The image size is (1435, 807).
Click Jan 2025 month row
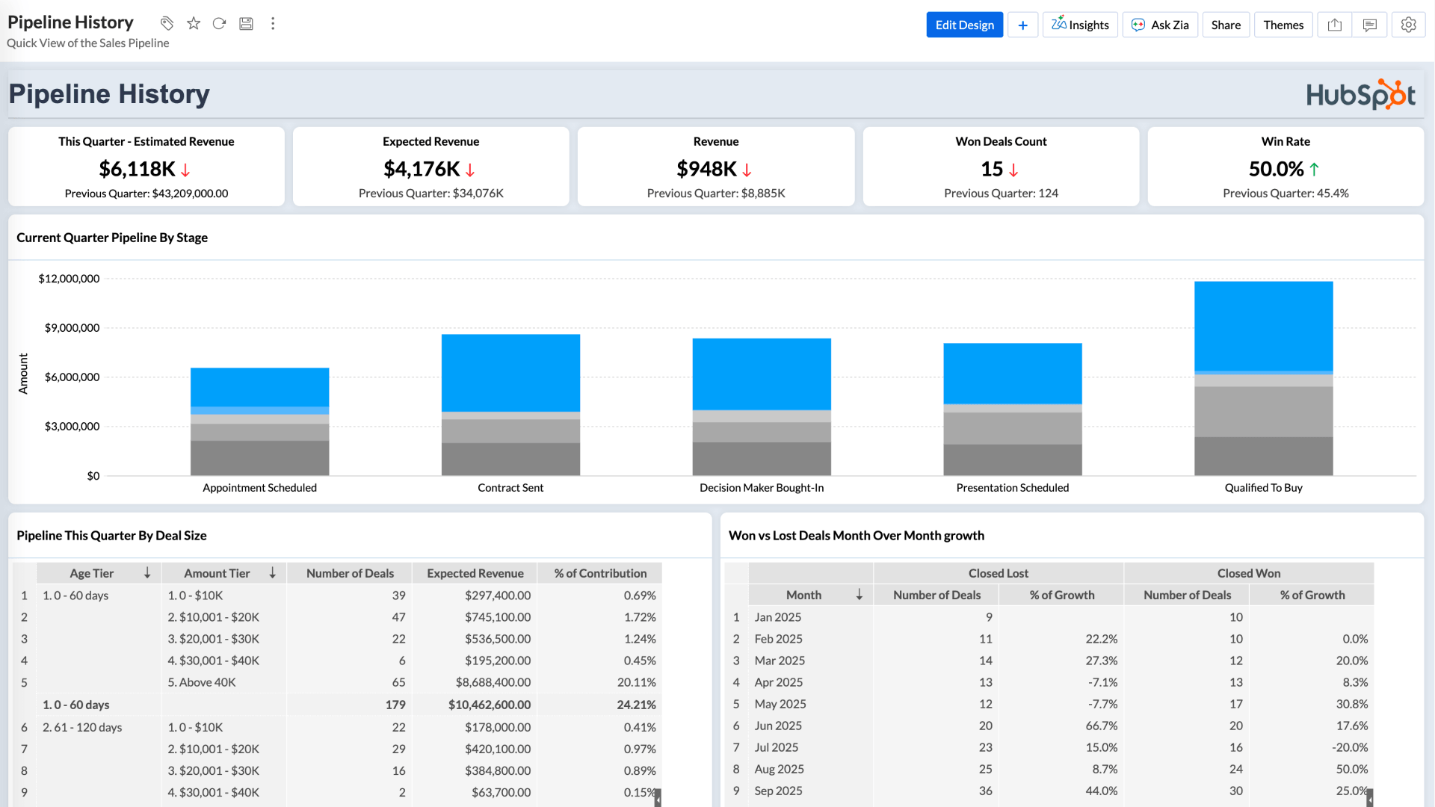pos(777,617)
